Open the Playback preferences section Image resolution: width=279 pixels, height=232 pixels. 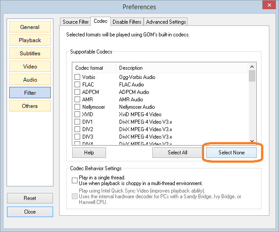(x=30, y=40)
